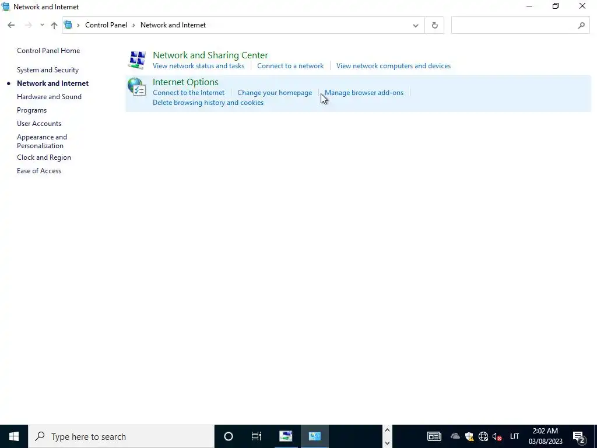Open Task View on taskbar
The width and height of the screenshot is (597, 448).
tap(257, 436)
